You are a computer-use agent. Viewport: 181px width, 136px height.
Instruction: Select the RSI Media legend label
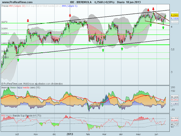(9, 116)
